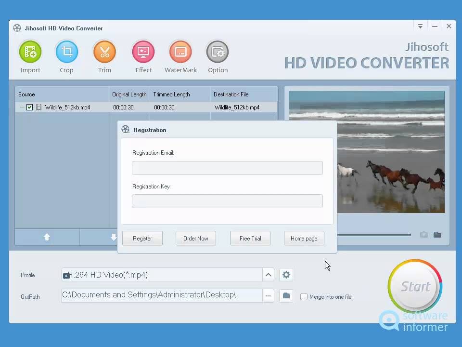Open the WaterMark tool
Viewport: 462px width, 347px height.
pos(180,52)
